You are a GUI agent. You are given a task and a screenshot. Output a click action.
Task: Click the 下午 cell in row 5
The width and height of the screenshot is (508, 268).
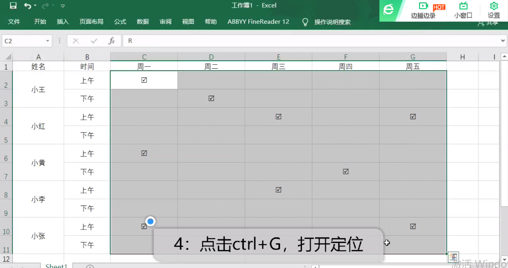point(87,135)
